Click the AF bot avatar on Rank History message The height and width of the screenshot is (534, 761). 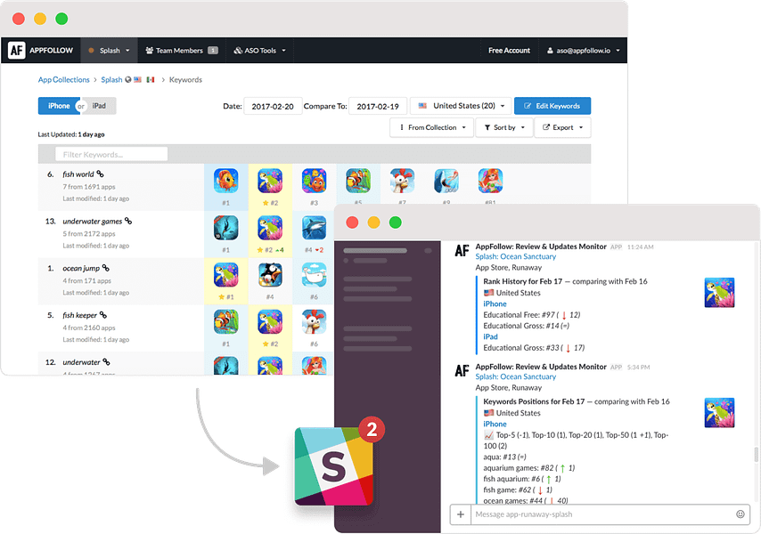pos(462,250)
